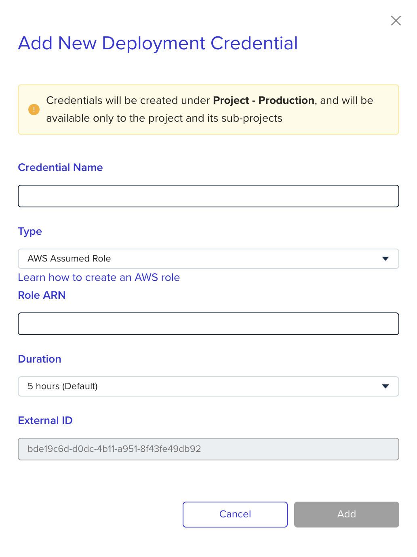The height and width of the screenshot is (557, 417).
Task: Click the Type field label
Action: [30, 231]
